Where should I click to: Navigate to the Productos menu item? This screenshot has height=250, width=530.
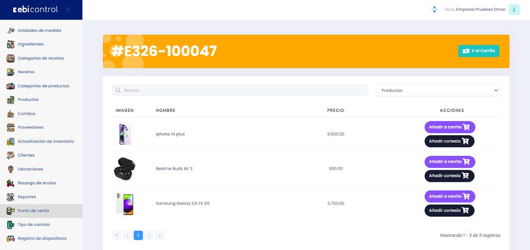[x=28, y=100]
